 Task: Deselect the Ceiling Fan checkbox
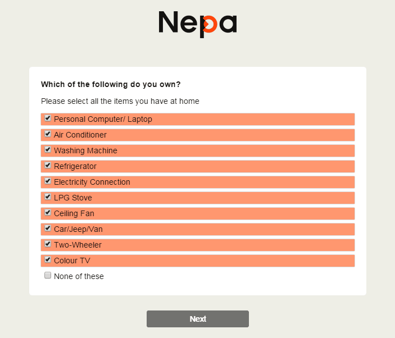[x=48, y=213]
